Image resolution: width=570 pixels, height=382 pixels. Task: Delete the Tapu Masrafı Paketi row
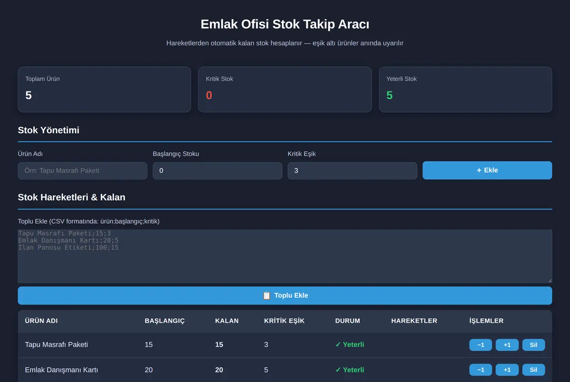(x=533, y=345)
